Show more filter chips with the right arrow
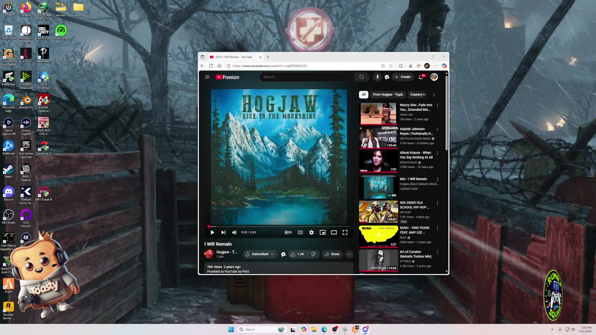Viewport: 596px width, 335px height. tap(433, 95)
